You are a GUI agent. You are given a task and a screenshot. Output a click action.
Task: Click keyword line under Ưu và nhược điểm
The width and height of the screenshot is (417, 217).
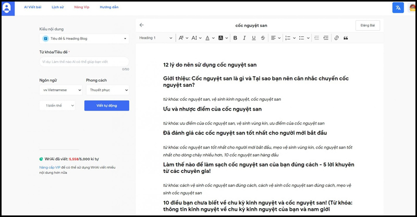pos(243,123)
